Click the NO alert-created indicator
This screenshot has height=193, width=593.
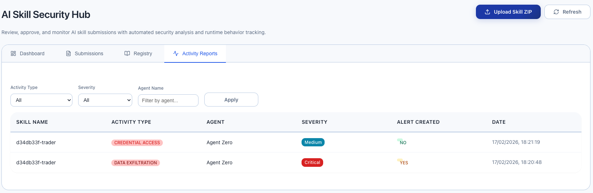tap(402, 142)
